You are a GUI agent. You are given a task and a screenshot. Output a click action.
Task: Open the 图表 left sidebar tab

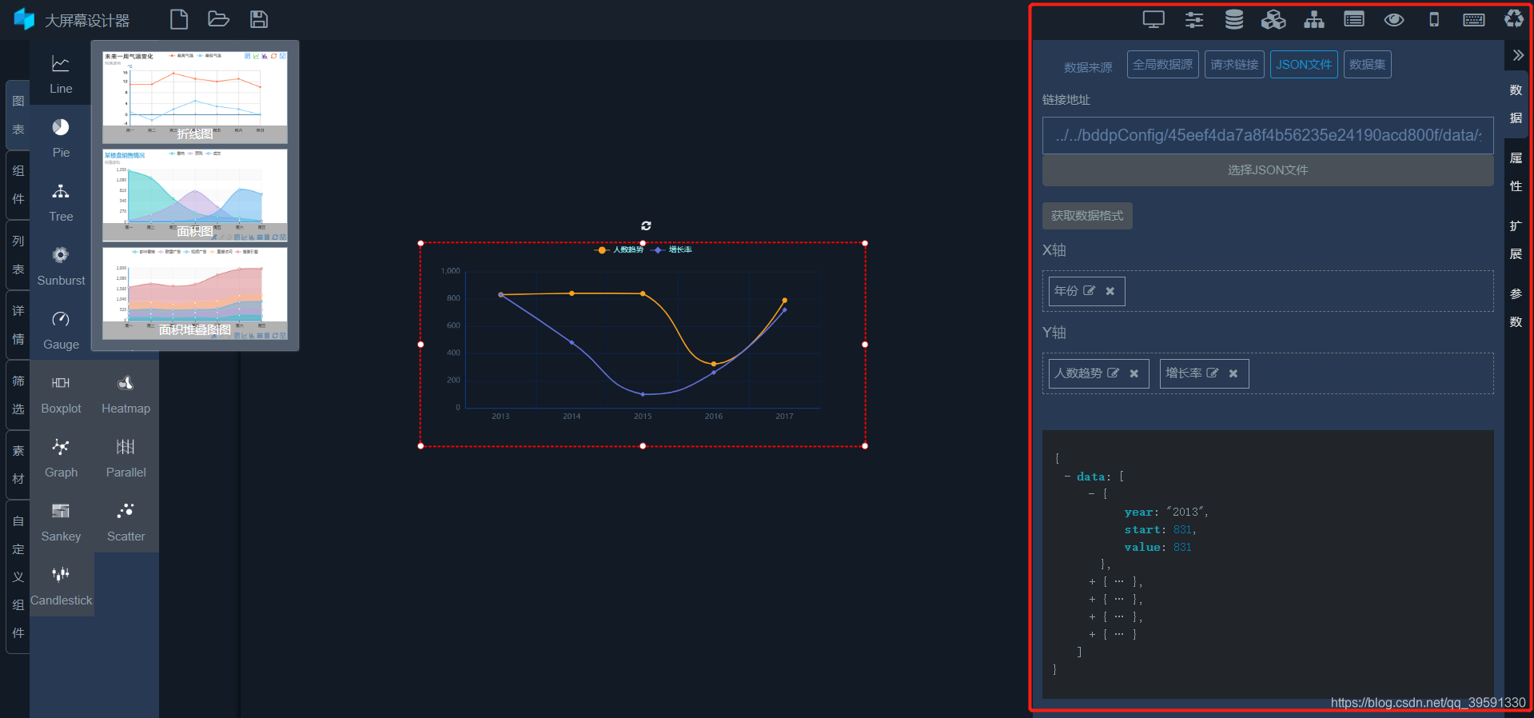(x=18, y=115)
